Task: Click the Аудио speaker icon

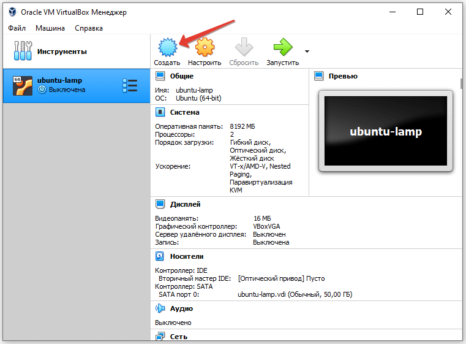Action: point(160,308)
